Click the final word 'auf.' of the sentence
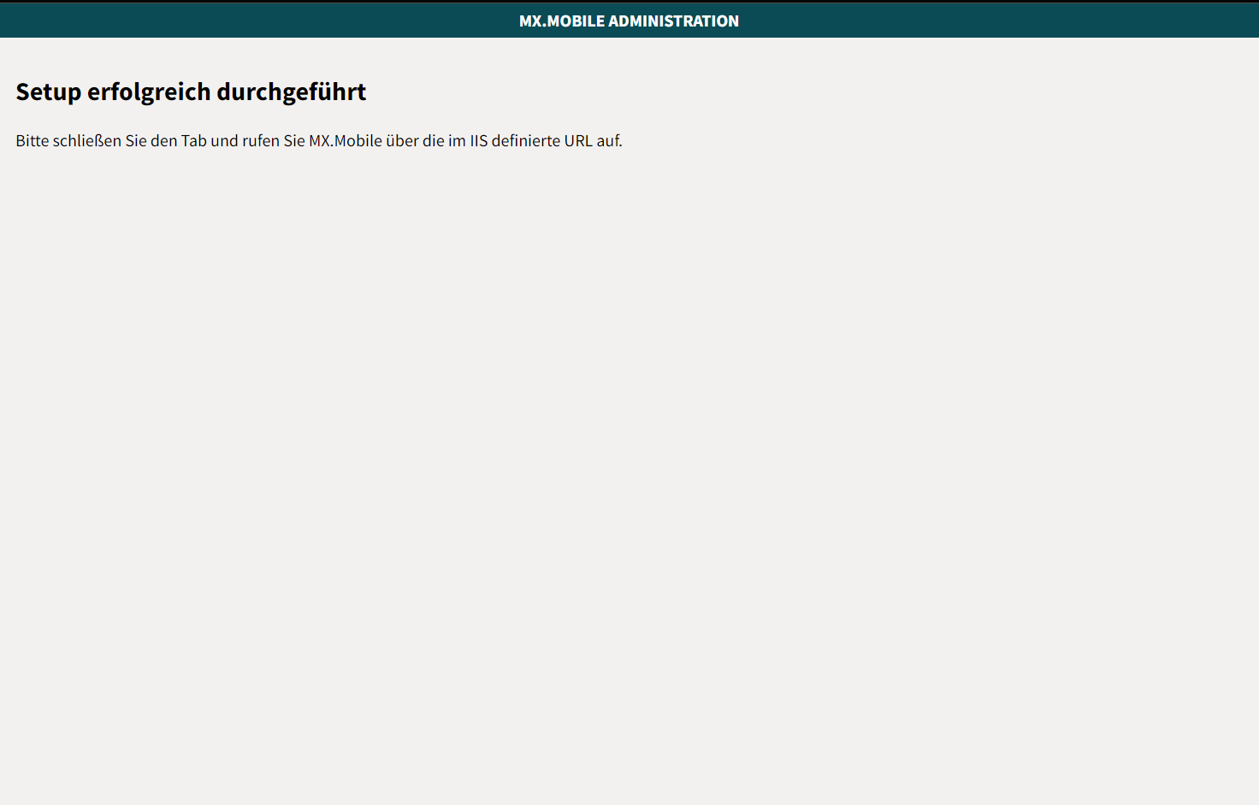The height and width of the screenshot is (805, 1259). click(x=609, y=141)
